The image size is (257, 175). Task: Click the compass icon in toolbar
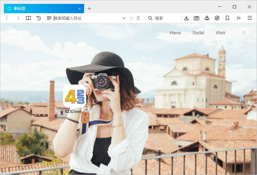pyautogui.click(x=217, y=18)
